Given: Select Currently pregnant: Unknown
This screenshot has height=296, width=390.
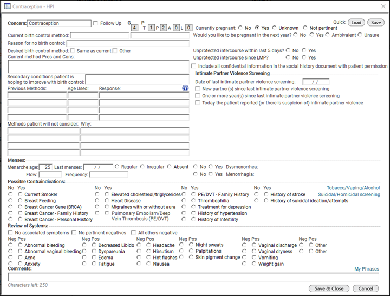Looking at the screenshot, I should [274, 28].
